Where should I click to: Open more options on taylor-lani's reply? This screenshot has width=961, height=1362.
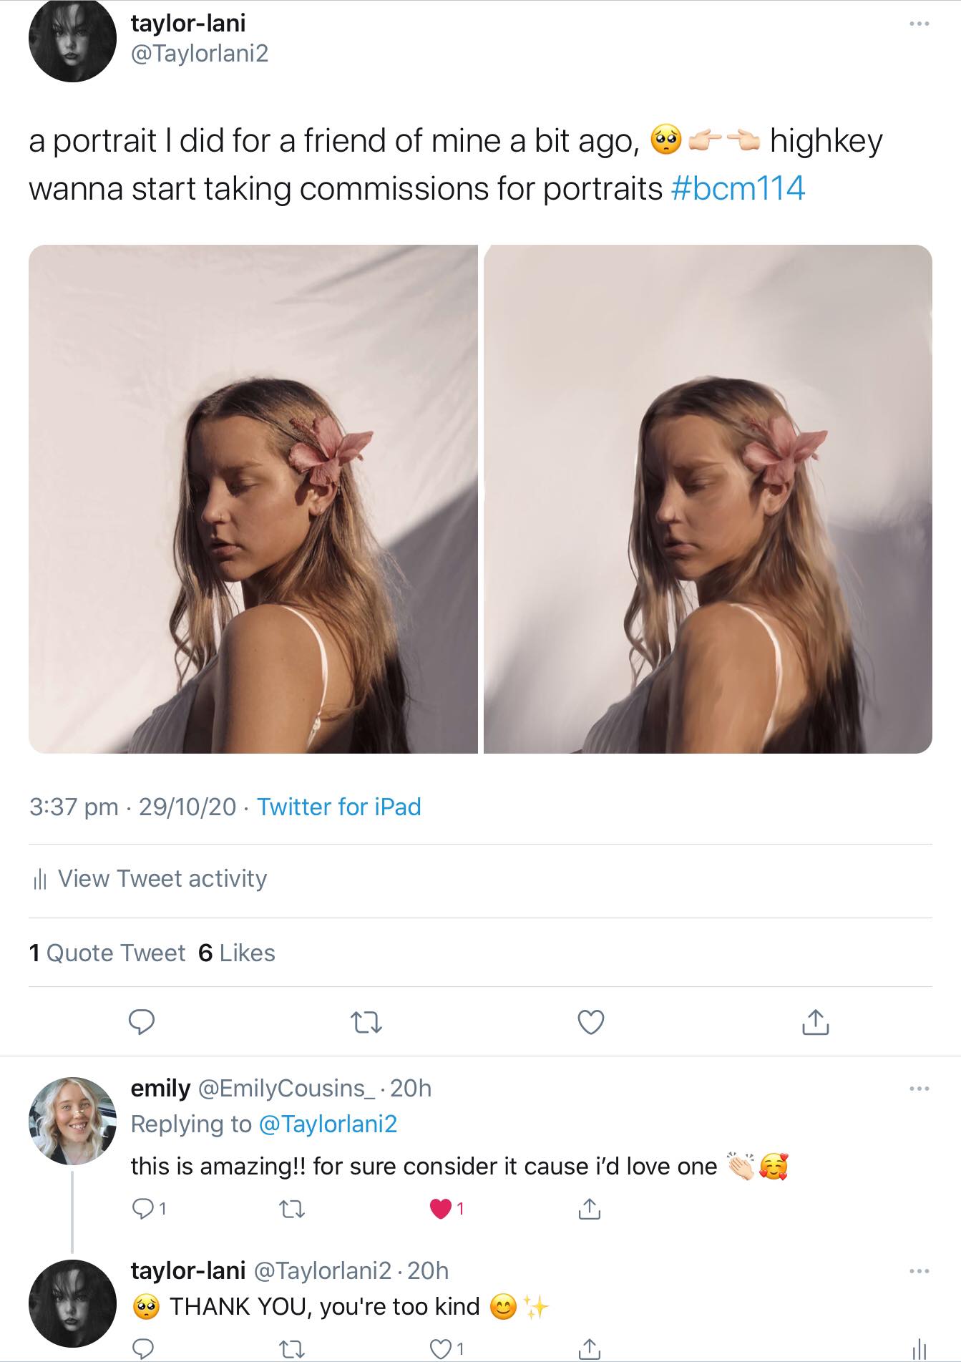919,1271
